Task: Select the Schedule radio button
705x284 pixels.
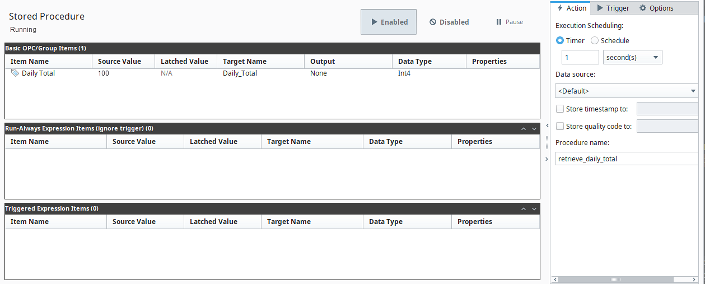Action: click(595, 40)
